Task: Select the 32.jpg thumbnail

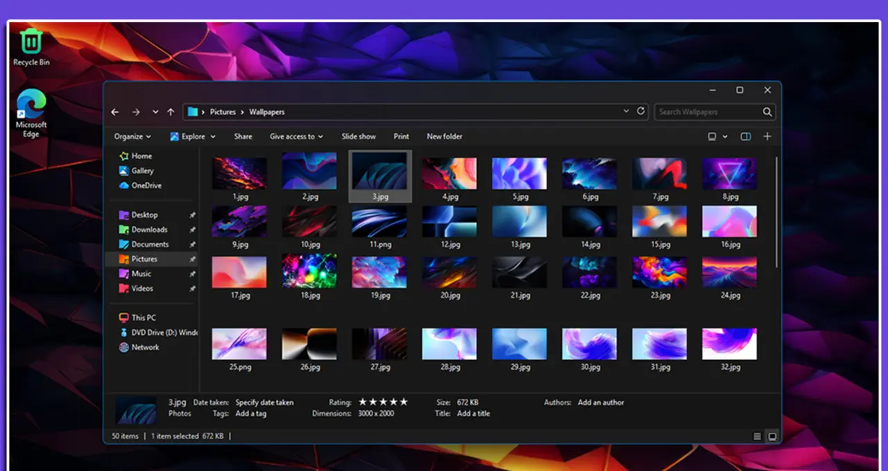Action: point(729,344)
